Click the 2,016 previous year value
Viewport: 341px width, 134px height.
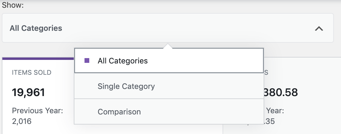click(x=22, y=121)
